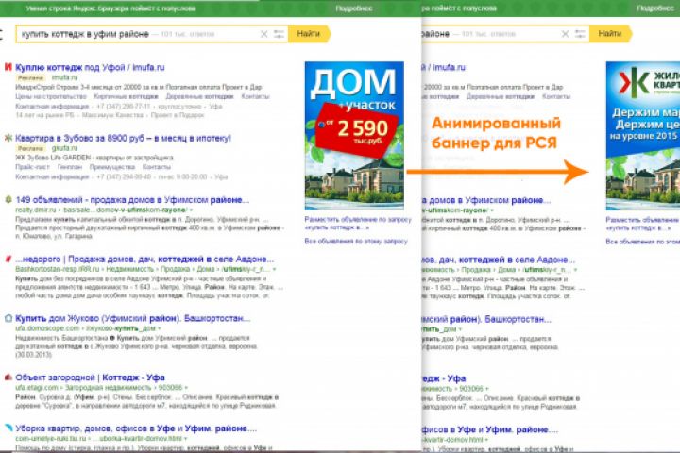Click 'Разместить объявление' under the ЖК banner, right screenshot

(643, 224)
